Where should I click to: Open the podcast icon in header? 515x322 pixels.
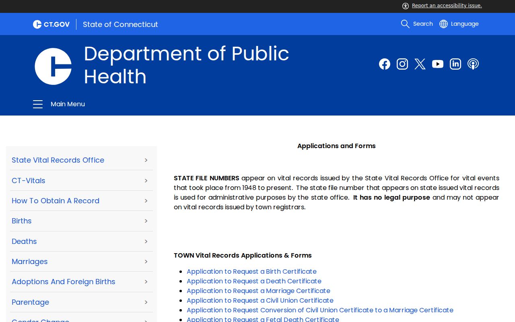473,64
